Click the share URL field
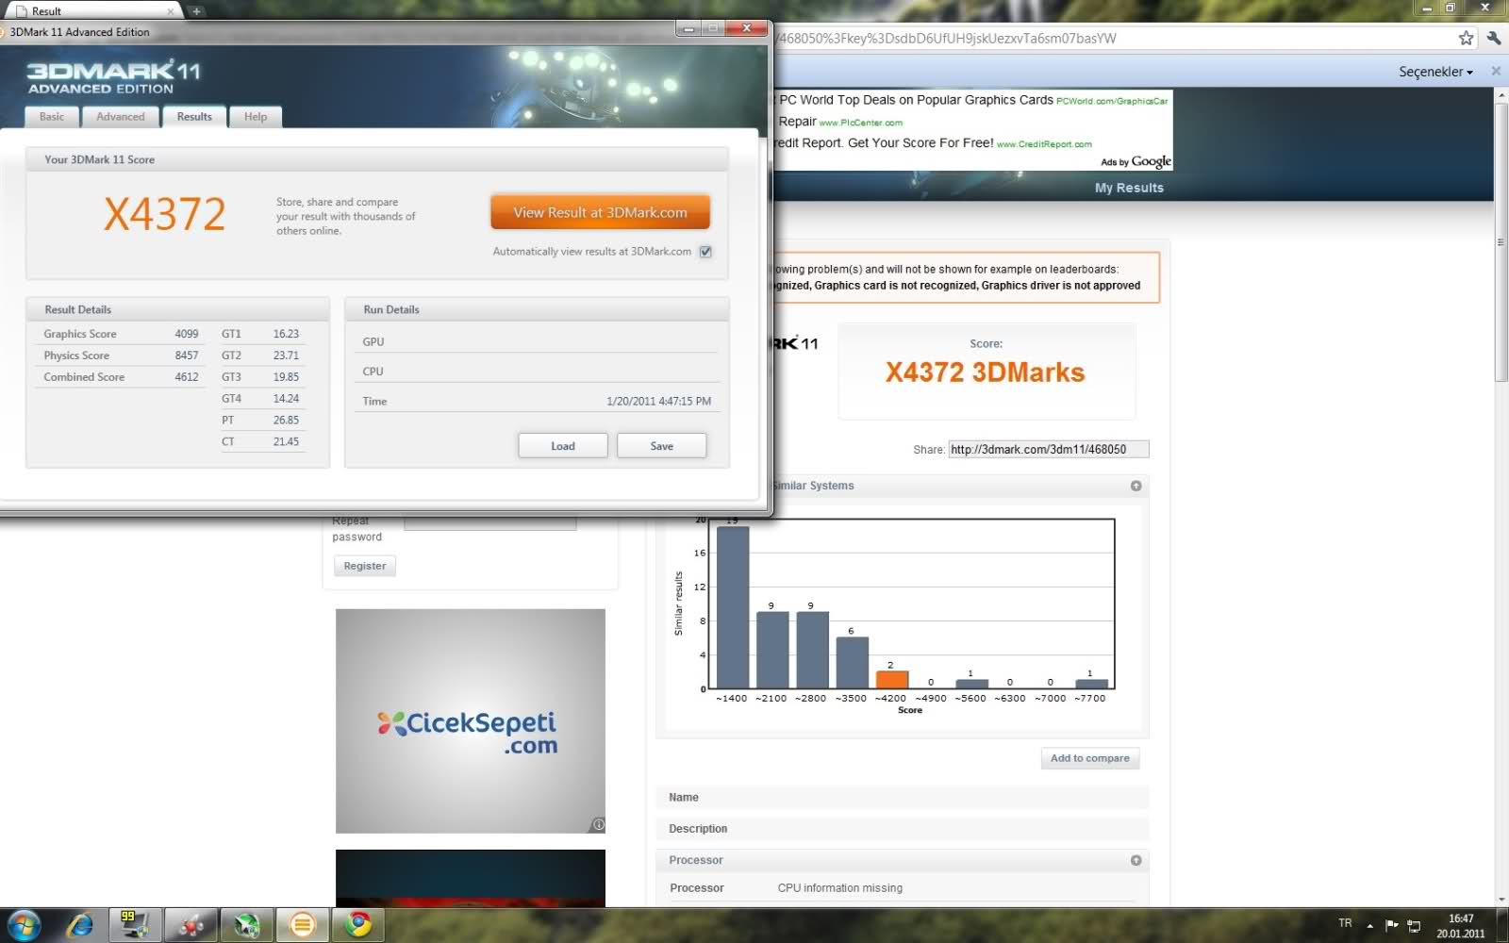The height and width of the screenshot is (943, 1509). coord(1049,450)
